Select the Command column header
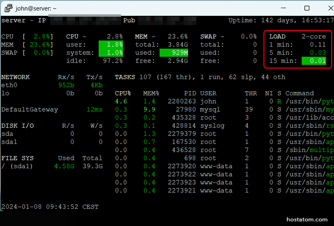Image resolution: width=334 pixels, height=226 pixels. [x=299, y=93]
